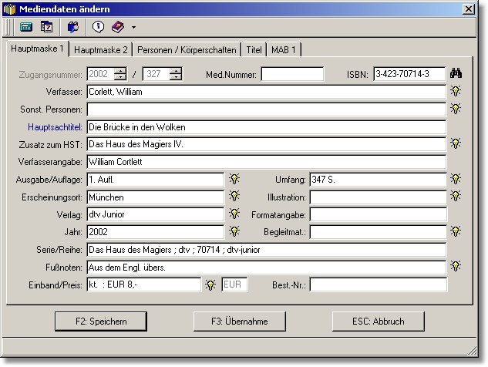Expand dropdown arrow next to help book
Screen dimensions: 488x367
tap(133, 28)
